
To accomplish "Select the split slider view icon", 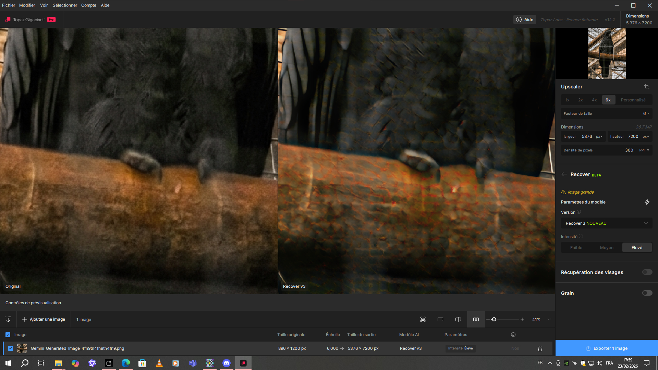I will (x=458, y=319).
